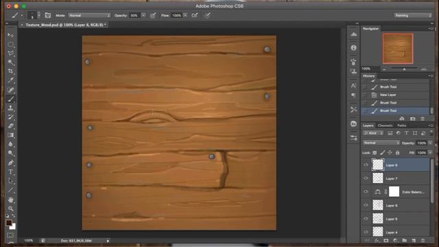Image resolution: width=439 pixels, height=247 pixels.
Task: Delete current history state with trash icon
Action: click(x=423, y=119)
